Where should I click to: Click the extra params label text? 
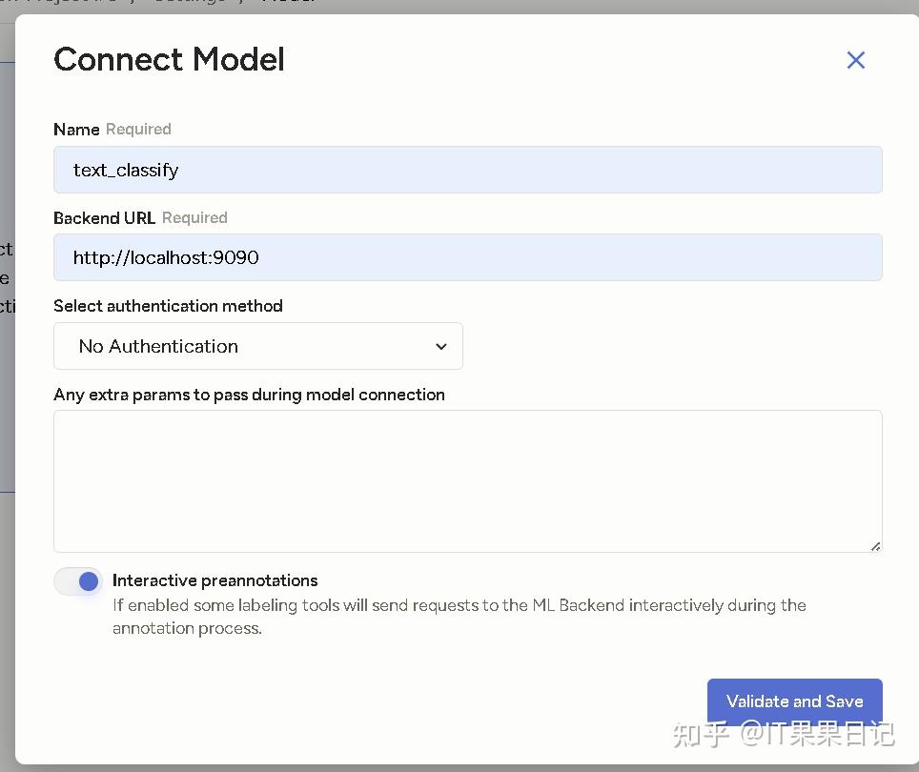click(x=249, y=395)
